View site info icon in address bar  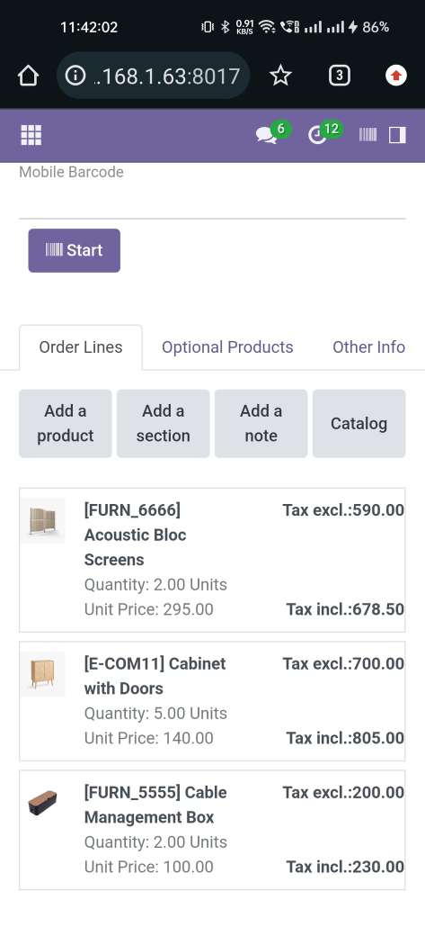tap(75, 76)
